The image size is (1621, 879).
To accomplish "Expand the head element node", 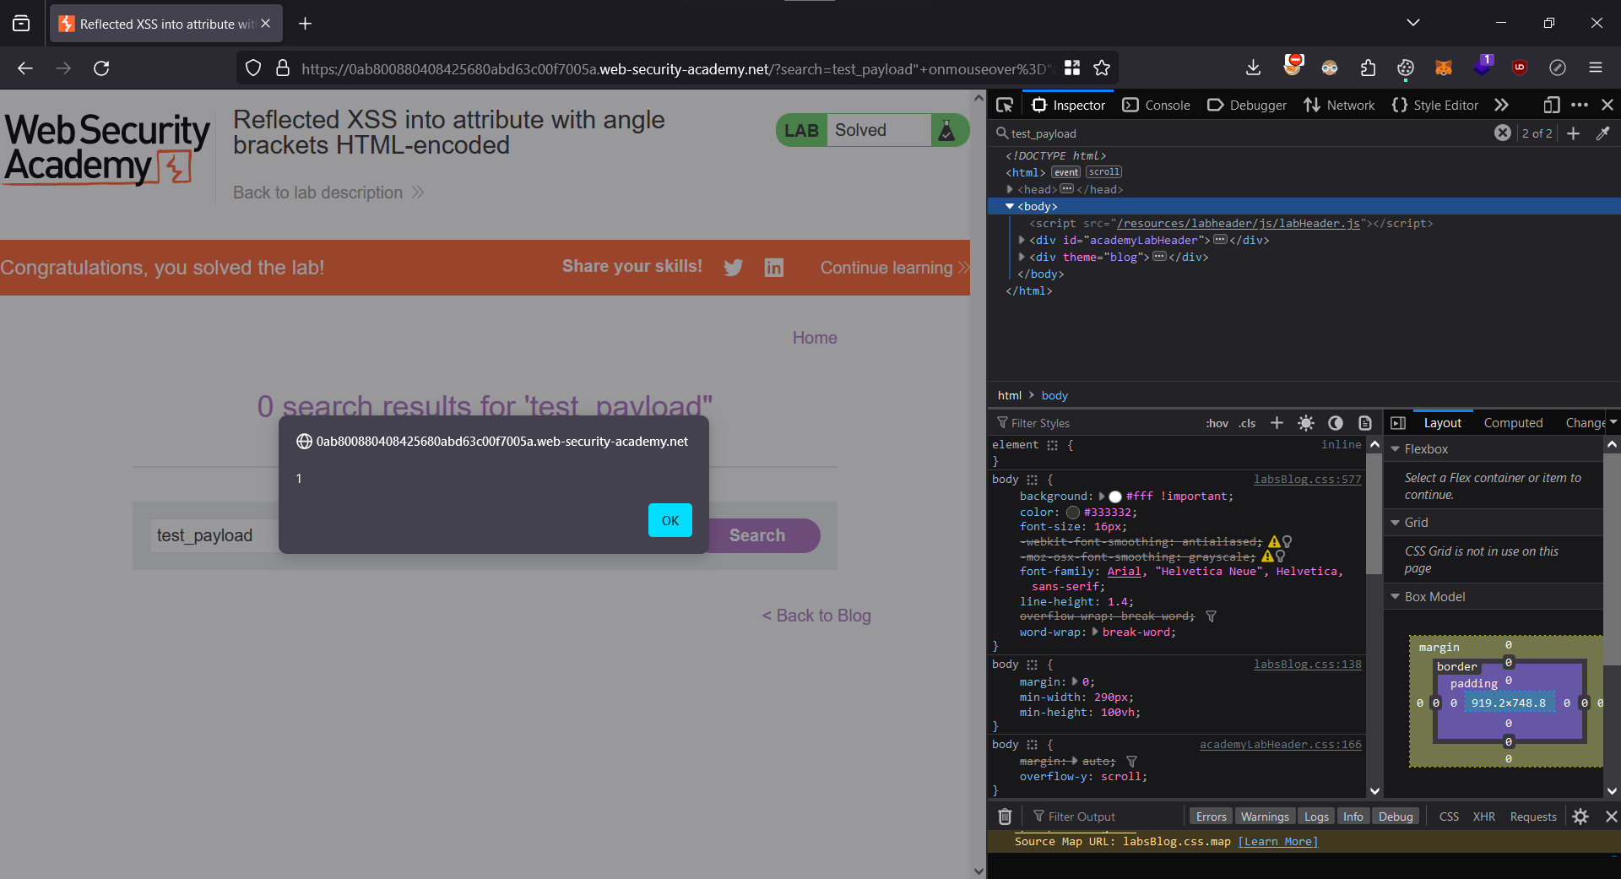I will click(1010, 189).
